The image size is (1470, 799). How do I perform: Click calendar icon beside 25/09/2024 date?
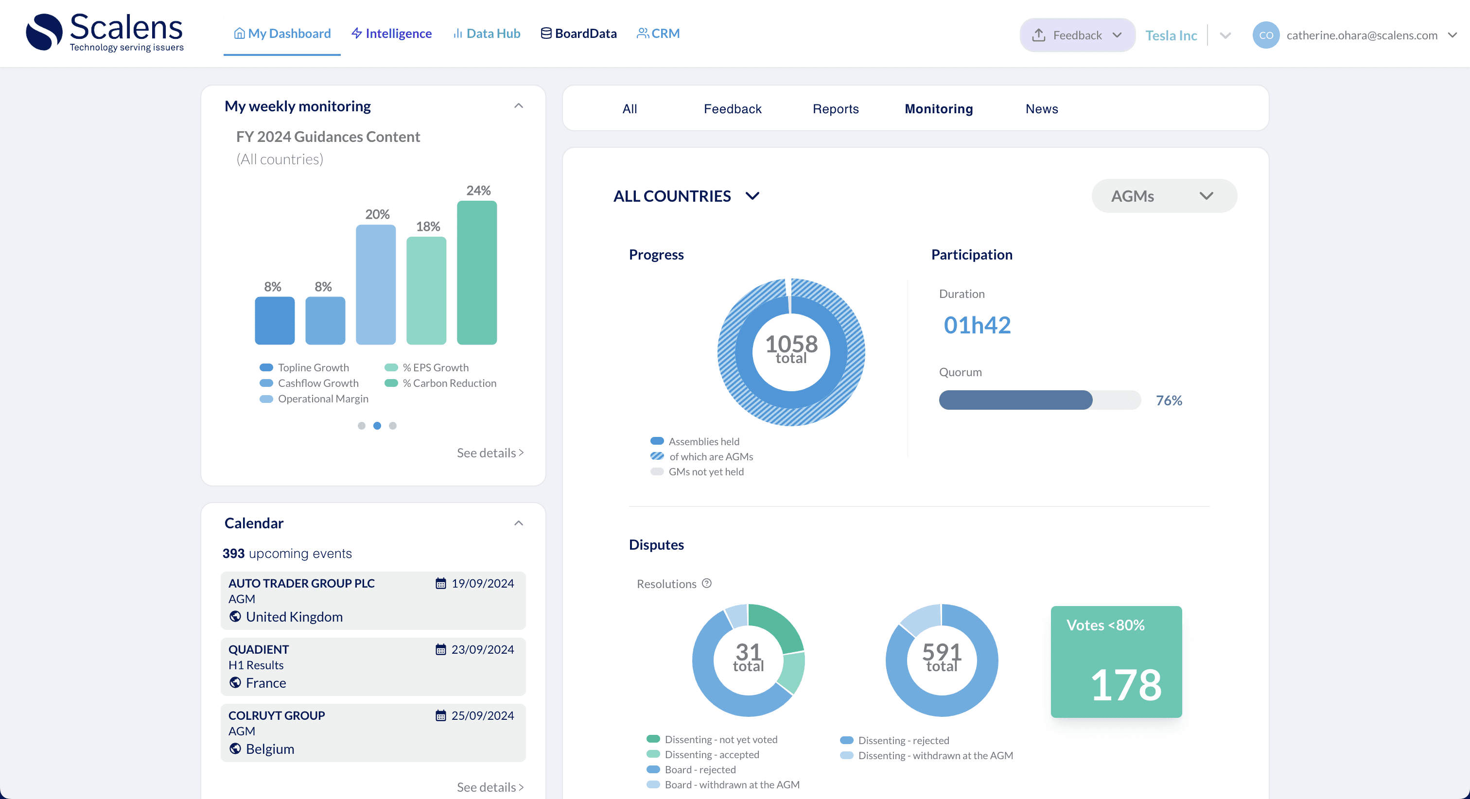click(x=440, y=716)
